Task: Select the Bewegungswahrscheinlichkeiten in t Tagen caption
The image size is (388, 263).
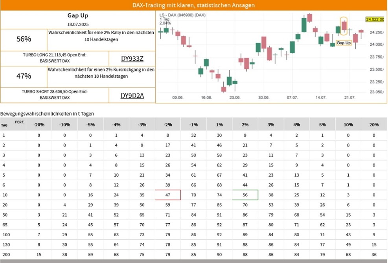Action: [x=47, y=114]
